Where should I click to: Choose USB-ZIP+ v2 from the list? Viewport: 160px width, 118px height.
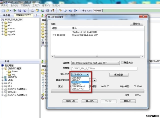click(x=80, y=89)
